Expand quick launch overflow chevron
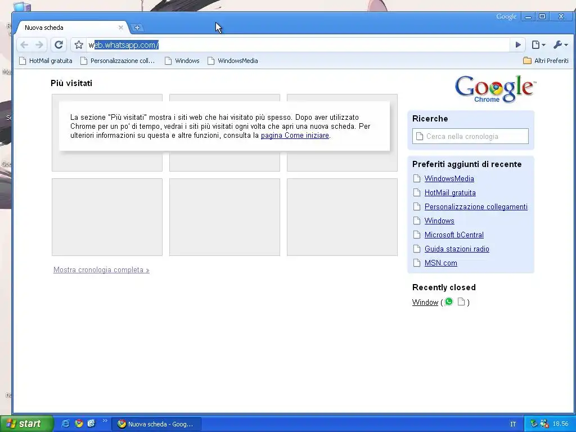The height and width of the screenshot is (432, 576). [x=105, y=421]
